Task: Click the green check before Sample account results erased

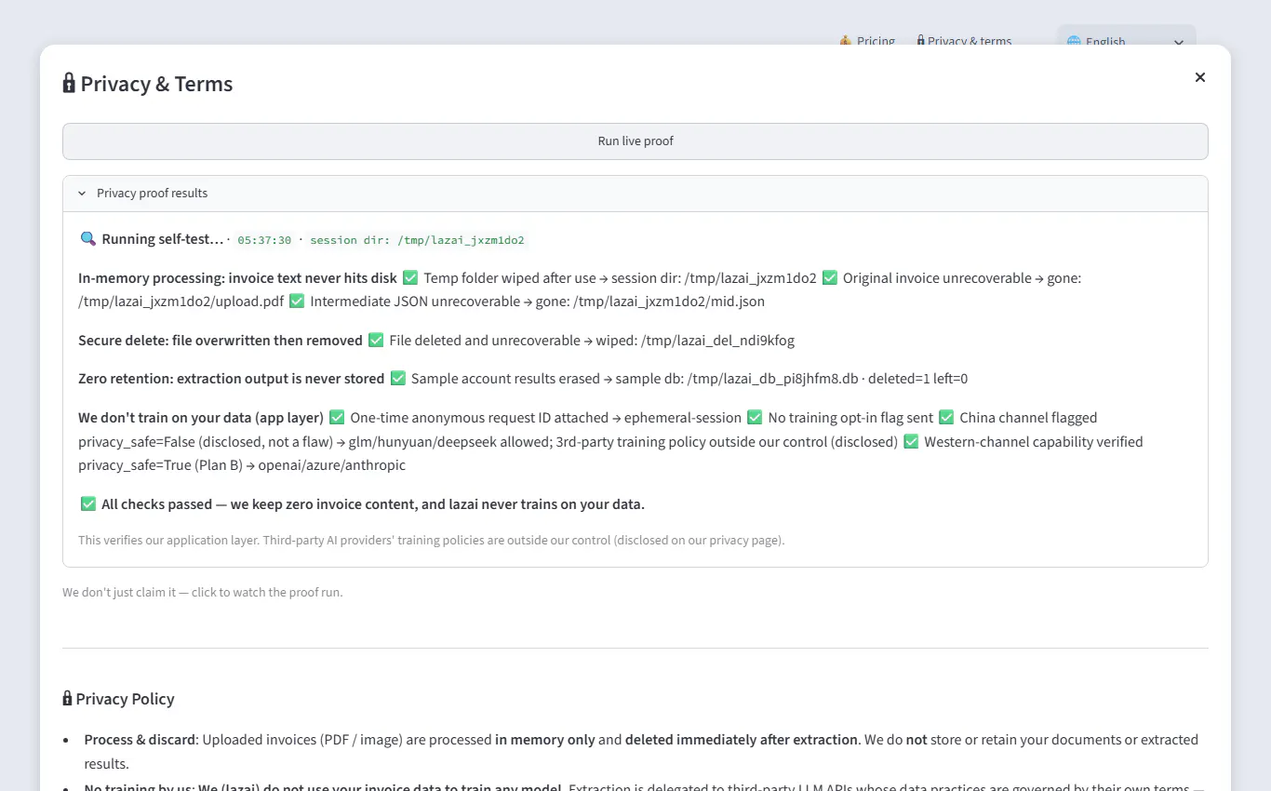Action: [398, 379]
